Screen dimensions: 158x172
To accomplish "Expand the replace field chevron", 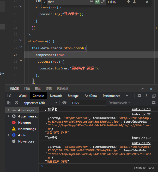I will pos(45,2).
